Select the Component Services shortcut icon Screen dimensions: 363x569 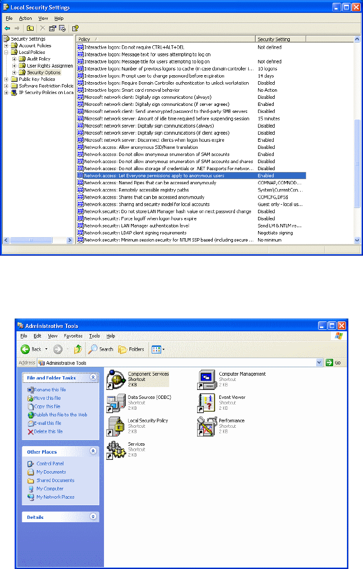click(115, 379)
